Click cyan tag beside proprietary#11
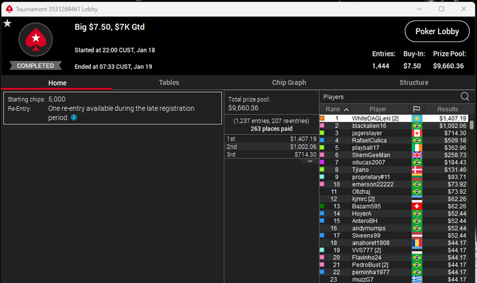Screen dimensions: 477x283 coord(322,177)
